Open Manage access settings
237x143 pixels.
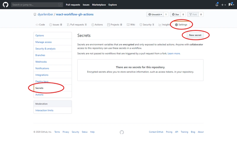(x=53, y=42)
